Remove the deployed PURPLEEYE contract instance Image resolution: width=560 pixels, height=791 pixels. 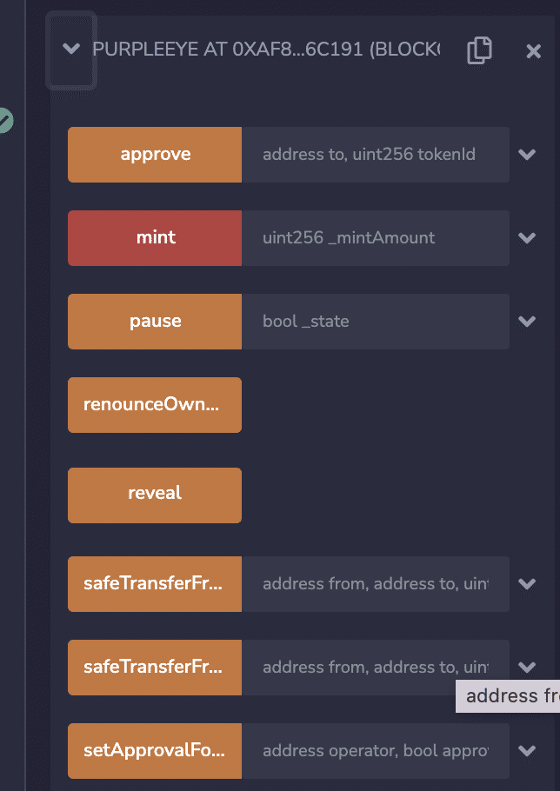tap(534, 51)
